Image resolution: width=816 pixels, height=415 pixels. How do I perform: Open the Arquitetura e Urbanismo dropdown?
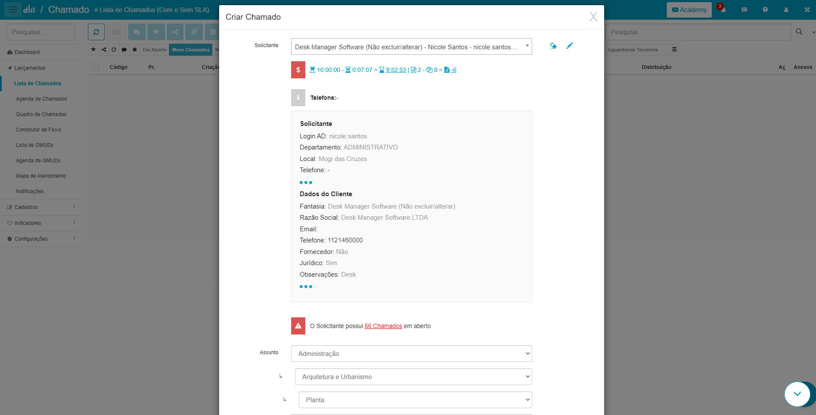tap(413, 377)
